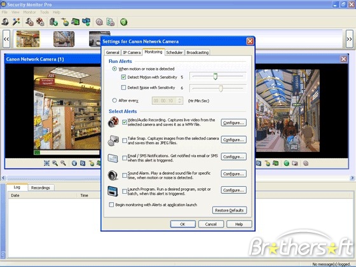The height and width of the screenshot is (267, 356).
Task: Click left arrow of horizontal scrollbar
Action: pyautogui.click(x=3, y=178)
